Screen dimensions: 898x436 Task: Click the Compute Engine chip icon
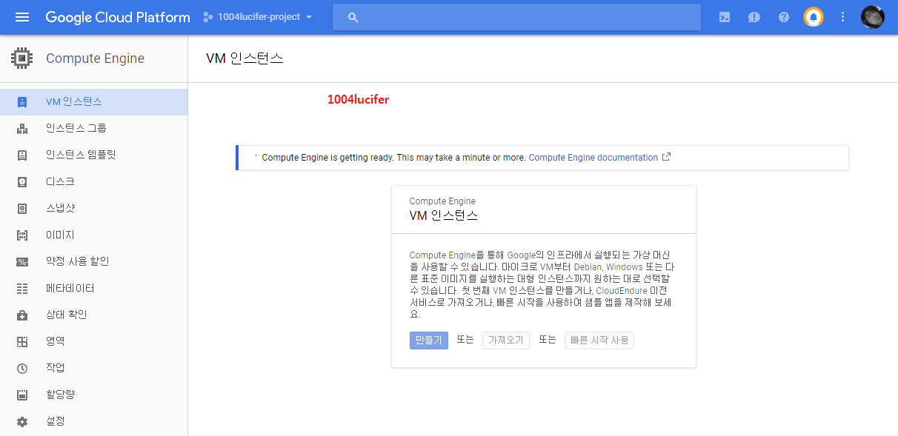pyautogui.click(x=21, y=58)
